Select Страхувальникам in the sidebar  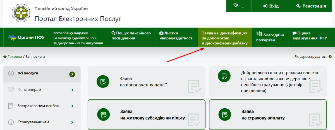pyautogui.click(x=42, y=122)
